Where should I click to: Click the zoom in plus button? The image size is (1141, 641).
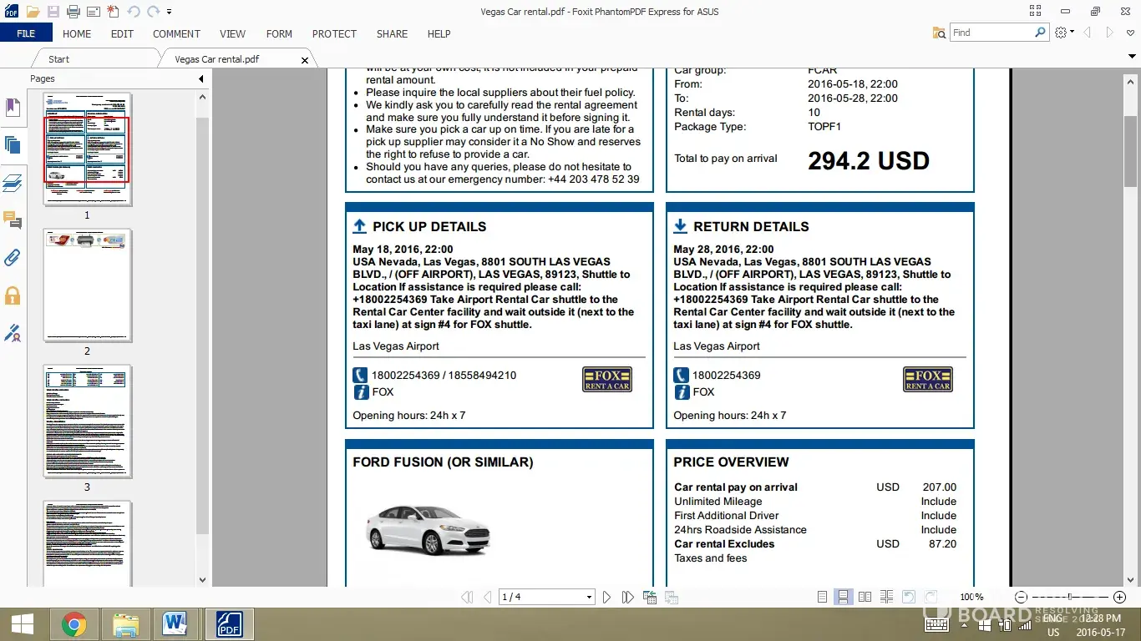point(1119,597)
